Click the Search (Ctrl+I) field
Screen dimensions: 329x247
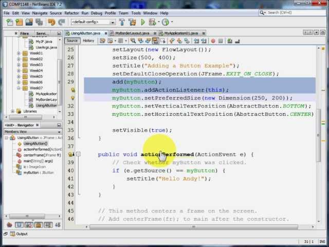pos(292,13)
